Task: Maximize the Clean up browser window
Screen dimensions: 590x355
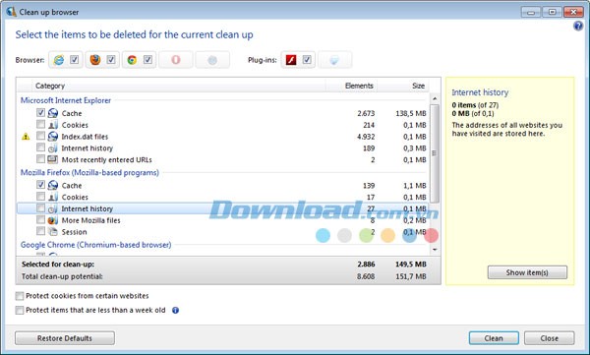Action: (552, 12)
